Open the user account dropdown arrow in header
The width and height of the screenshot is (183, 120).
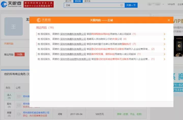tap(163, 4)
